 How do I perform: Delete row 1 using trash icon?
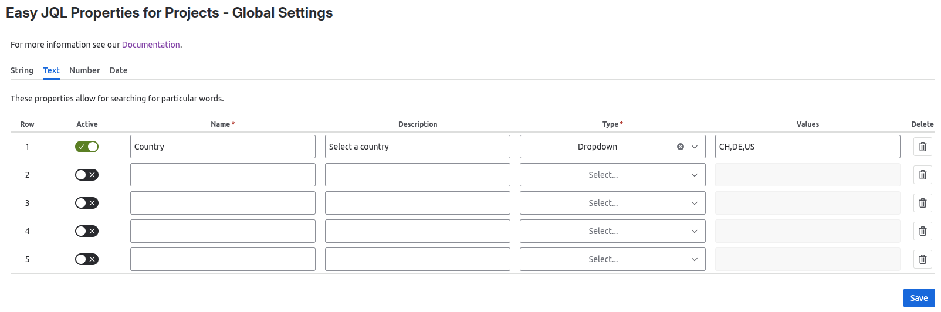click(922, 147)
